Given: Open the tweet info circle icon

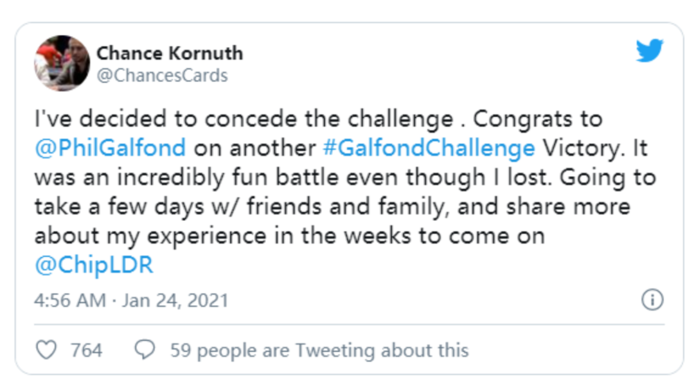Looking at the screenshot, I should 652,300.
